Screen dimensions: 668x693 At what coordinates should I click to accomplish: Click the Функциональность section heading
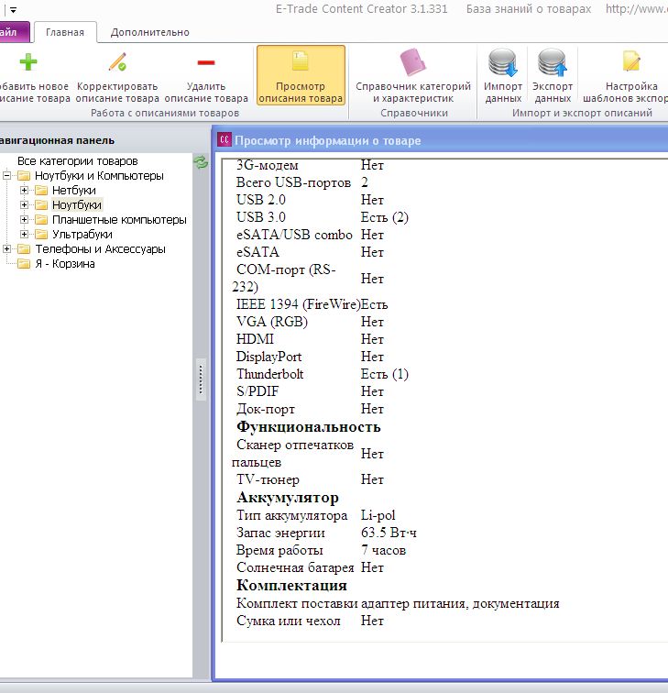pos(309,427)
